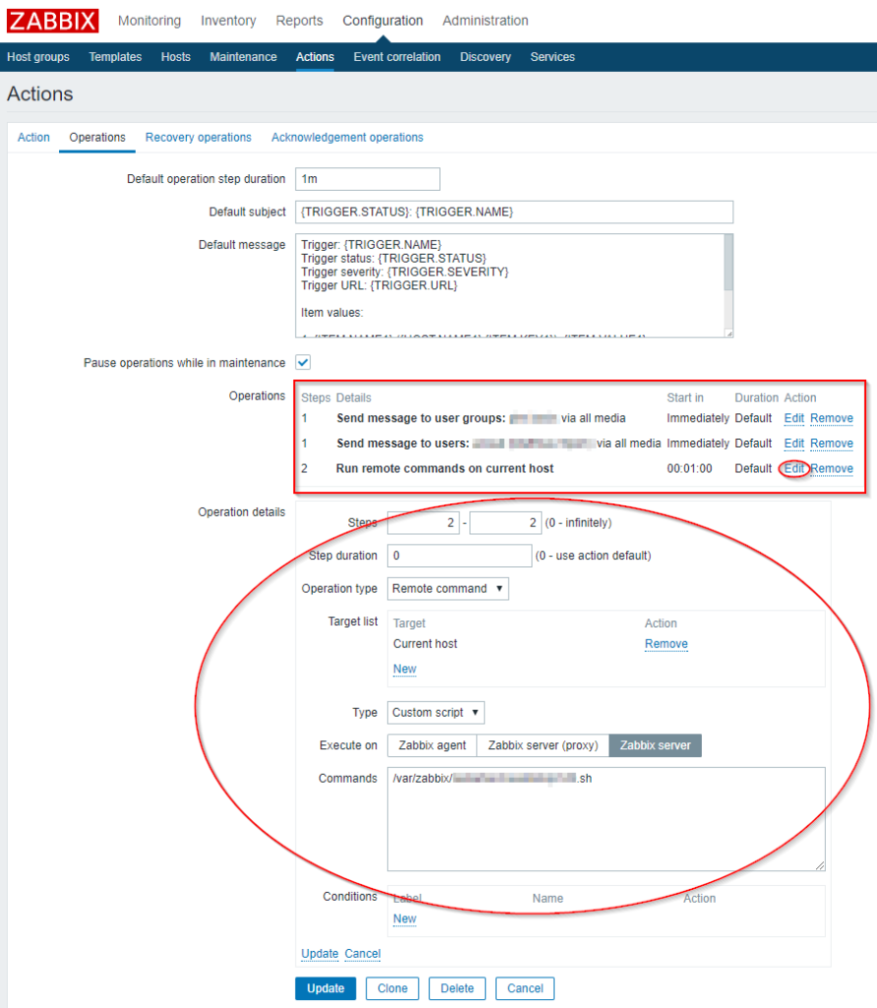Edit the remote commands operation
The image size is (877, 1008).
coord(793,468)
